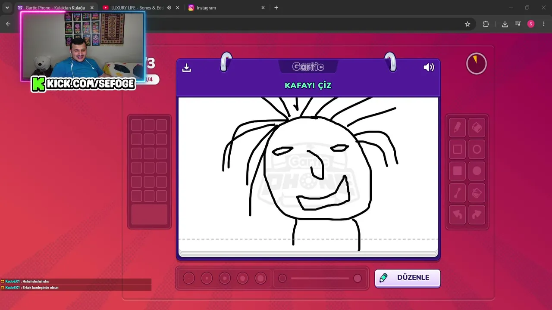Image resolution: width=552 pixels, height=310 pixels.
Task: Go back to the previous page
Action: (x=8, y=24)
